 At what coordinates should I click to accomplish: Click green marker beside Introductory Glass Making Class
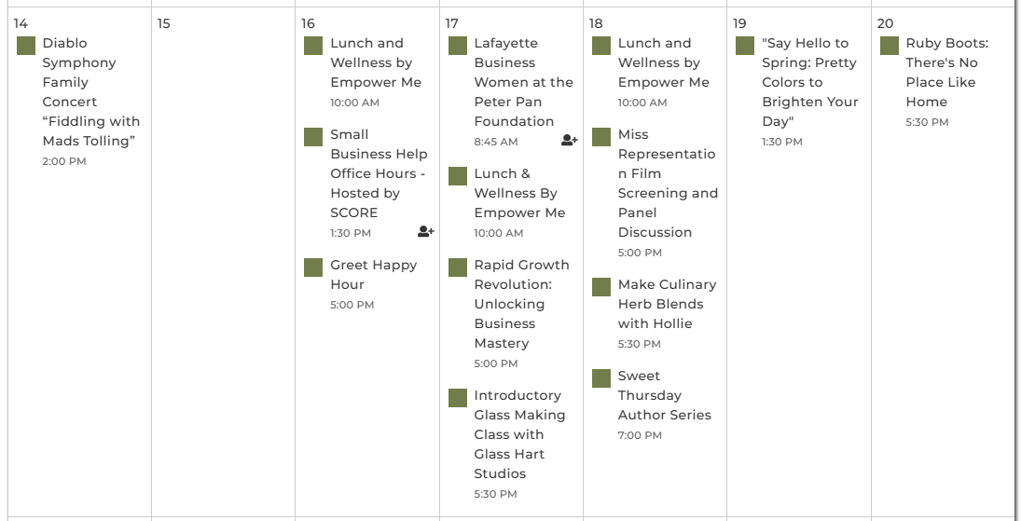458,398
